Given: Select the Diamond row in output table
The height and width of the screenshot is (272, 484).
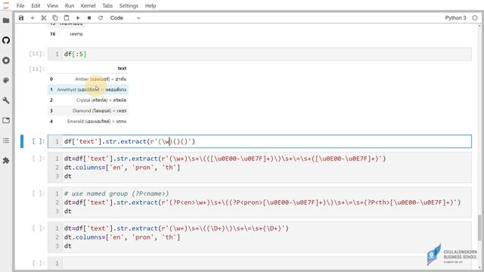Looking at the screenshot, I should pos(88,110).
